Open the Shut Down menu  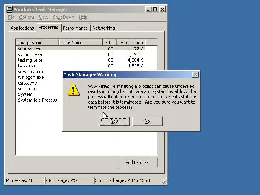click(x=63, y=17)
